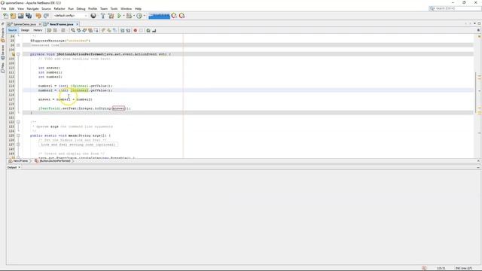Click the Debug Project toolbar icon
This screenshot has height=271, width=482.
click(x=129, y=16)
